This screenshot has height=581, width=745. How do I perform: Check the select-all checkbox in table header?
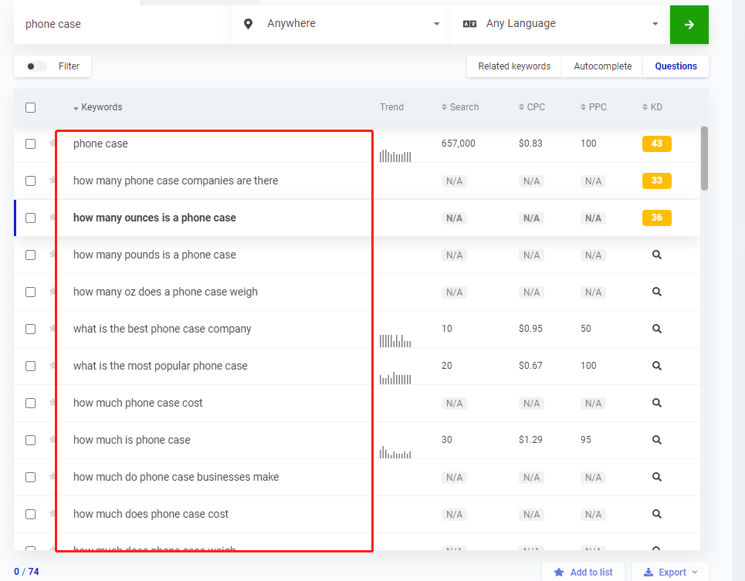30,107
